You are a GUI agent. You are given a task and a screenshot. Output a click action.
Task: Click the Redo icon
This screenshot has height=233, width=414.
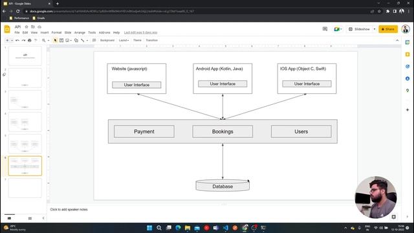pos(23,40)
